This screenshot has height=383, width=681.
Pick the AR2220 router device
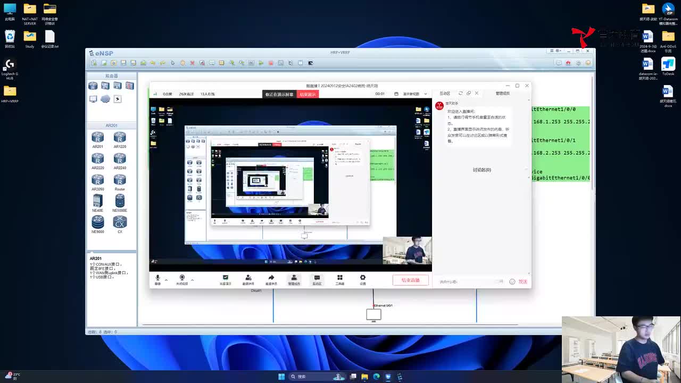point(97,161)
